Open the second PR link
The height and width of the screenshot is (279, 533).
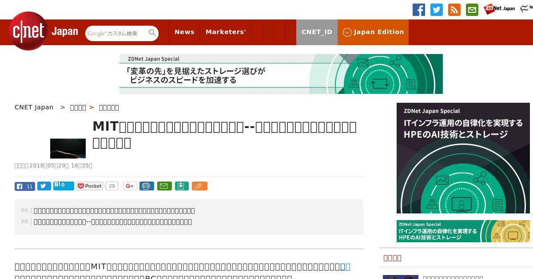click(x=113, y=222)
